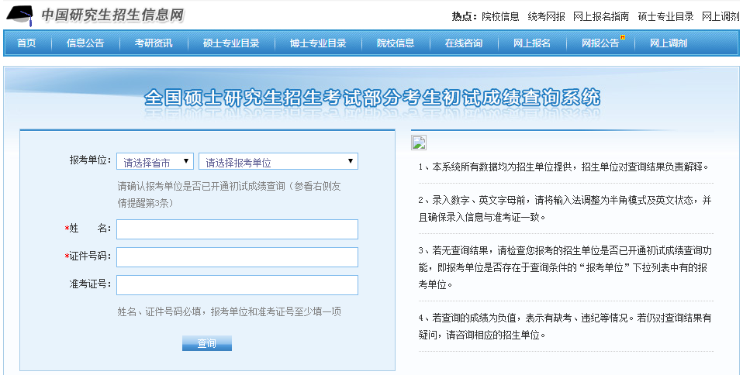
Task: Open 硕士专业目录 in the blue navigation bar
Action: pos(231,43)
